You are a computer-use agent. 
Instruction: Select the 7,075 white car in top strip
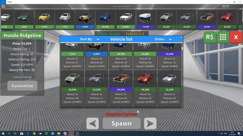(x=65, y=19)
